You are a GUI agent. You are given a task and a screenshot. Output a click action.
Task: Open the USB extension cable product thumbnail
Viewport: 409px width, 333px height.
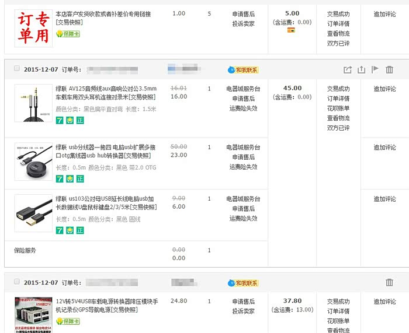[33, 214]
